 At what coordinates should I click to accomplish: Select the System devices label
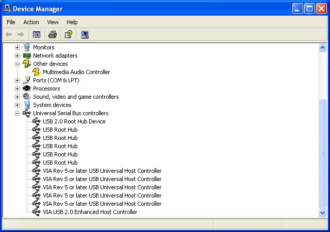(52, 105)
